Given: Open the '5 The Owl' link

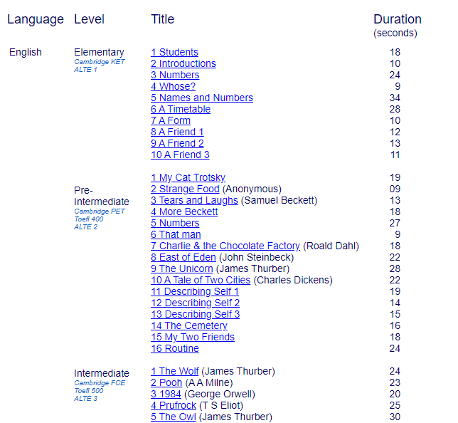Looking at the screenshot, I should 174,417.
